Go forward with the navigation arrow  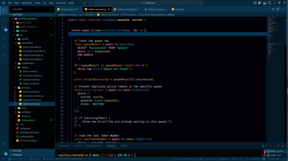point(90,3)
